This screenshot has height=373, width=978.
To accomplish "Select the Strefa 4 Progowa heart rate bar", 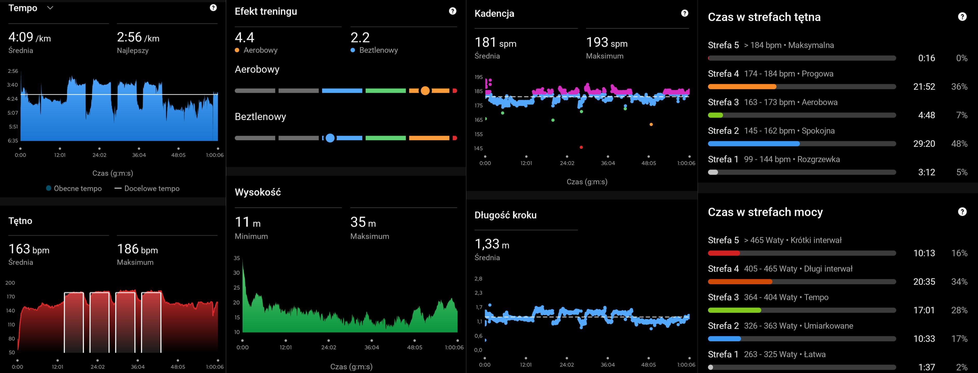I will coord(742,86).
